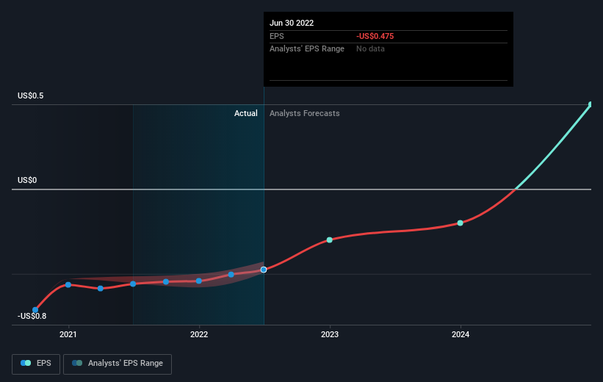Click the earliest EPS data point near -US$0.8
The image size is (603, 382).
pos(35,310)
